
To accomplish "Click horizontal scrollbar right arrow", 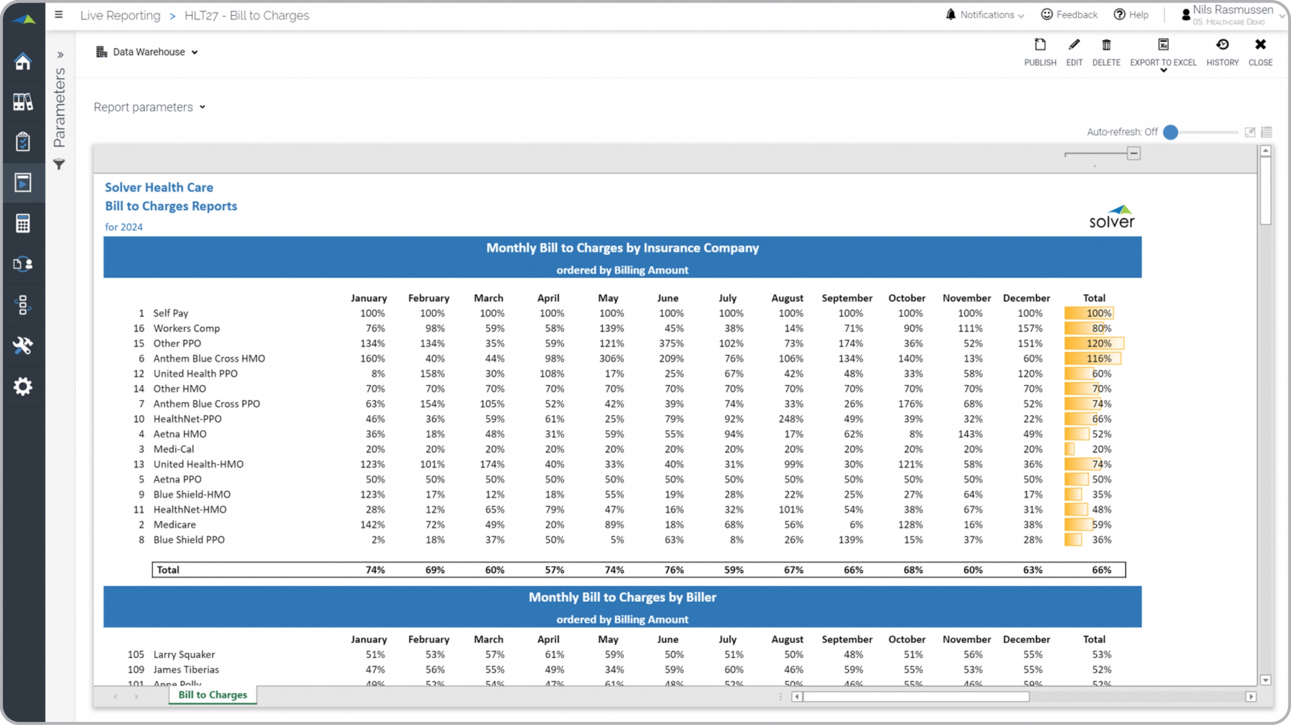I will click(x=1251, y=697).
